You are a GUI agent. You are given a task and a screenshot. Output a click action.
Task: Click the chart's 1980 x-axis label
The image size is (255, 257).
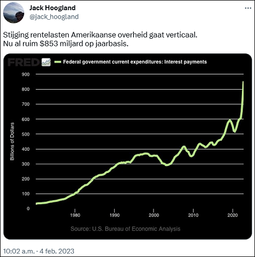click(x=75, y=215)
